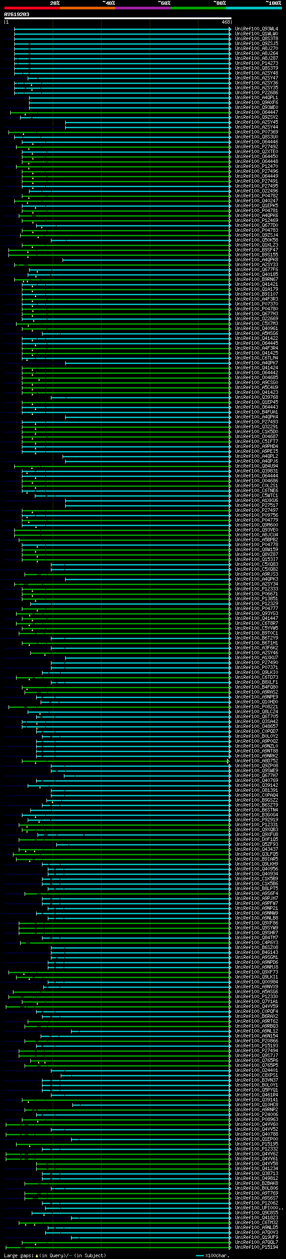Select the label UniRef100_Q1EPK5
This screenshot has width=286, height=1259.
pos(257,206)
